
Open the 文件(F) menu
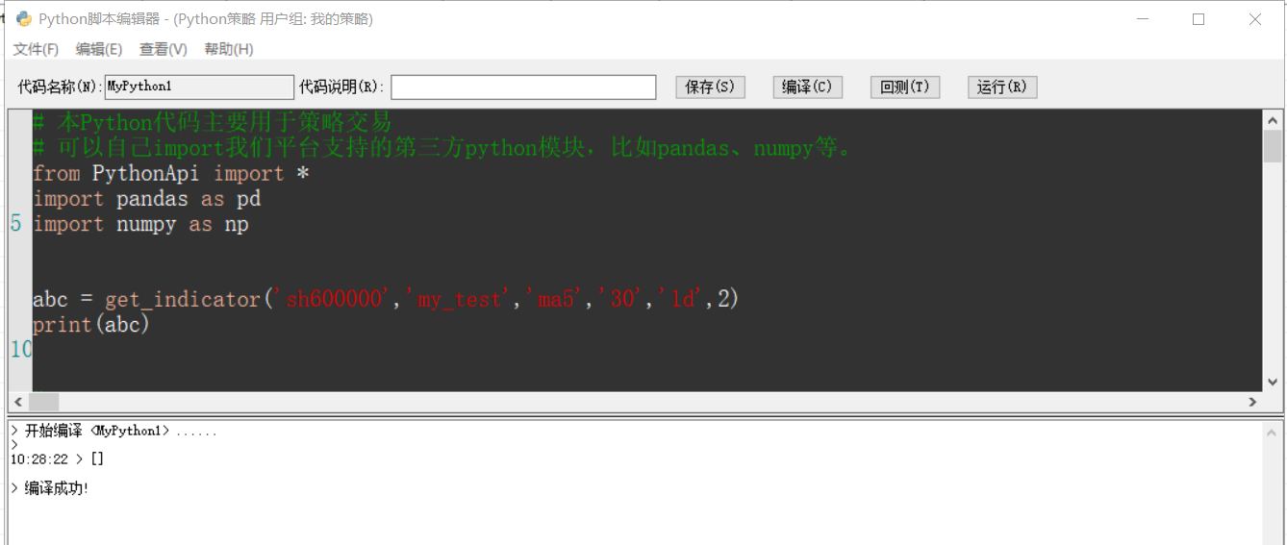click(x=36, y=49)
